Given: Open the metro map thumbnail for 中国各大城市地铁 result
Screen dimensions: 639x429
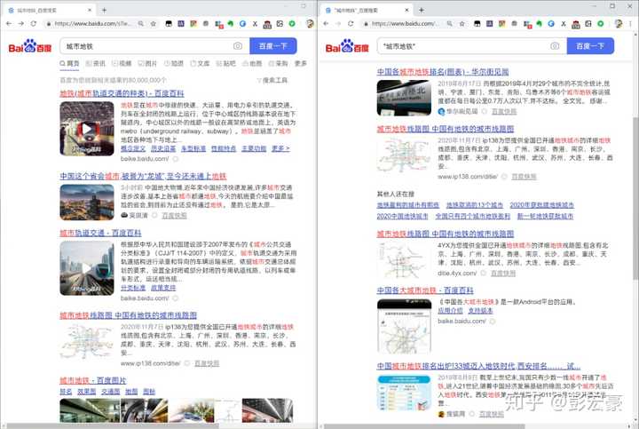Looking at the screenshot, I should pos(405,326).
